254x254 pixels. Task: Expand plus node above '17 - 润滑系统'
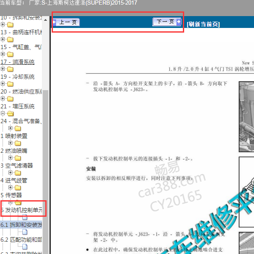click(x=3, y=54)
